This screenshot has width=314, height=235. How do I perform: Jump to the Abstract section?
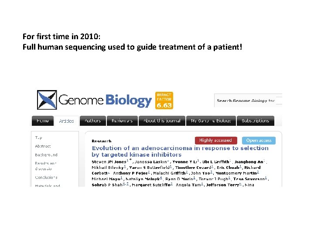pyautogui.click(x=43, y=146)
